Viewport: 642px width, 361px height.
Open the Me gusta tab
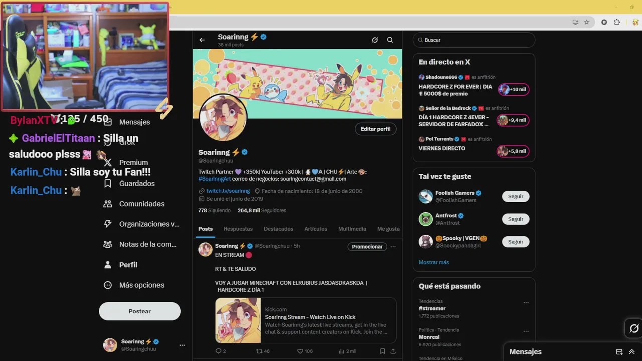[388, 229]
